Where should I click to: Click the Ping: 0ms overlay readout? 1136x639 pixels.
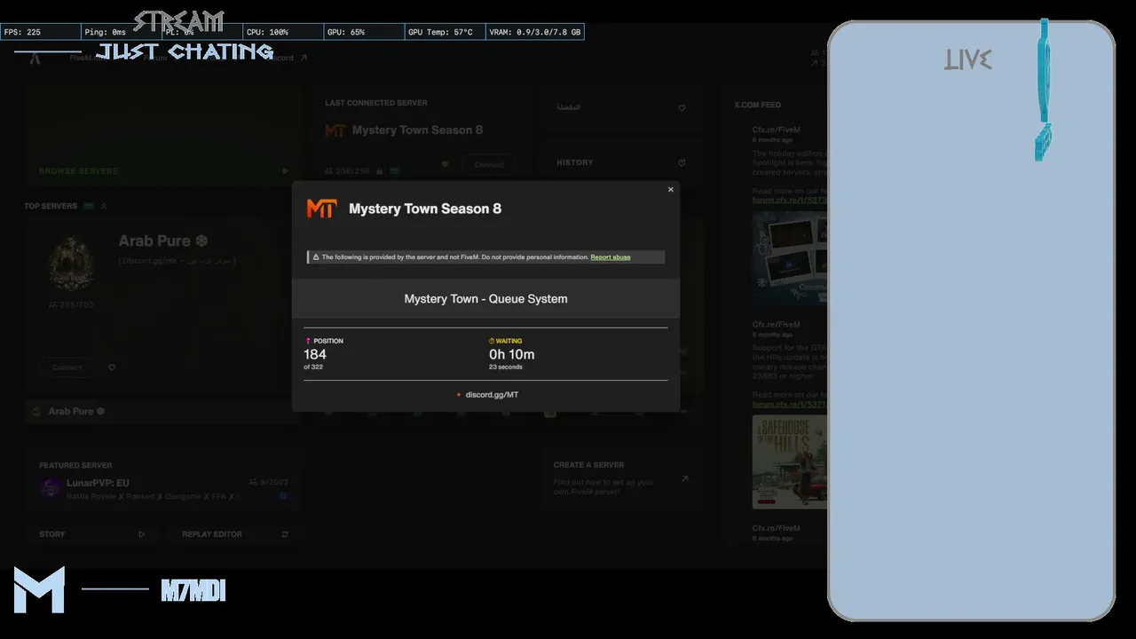tap(121, 32)
